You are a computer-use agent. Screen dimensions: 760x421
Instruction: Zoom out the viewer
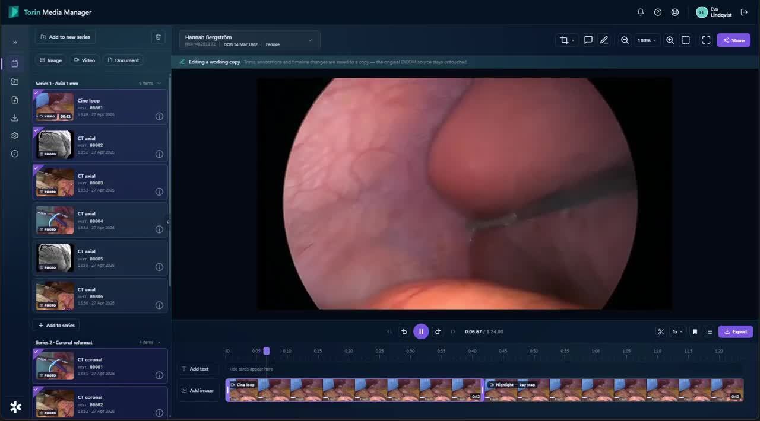point(625,40)
